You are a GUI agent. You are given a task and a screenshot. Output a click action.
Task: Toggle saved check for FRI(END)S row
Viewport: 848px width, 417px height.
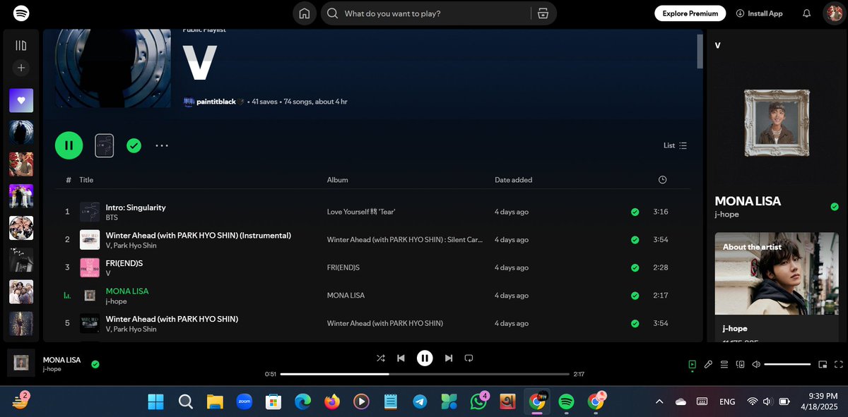[635, 267]
